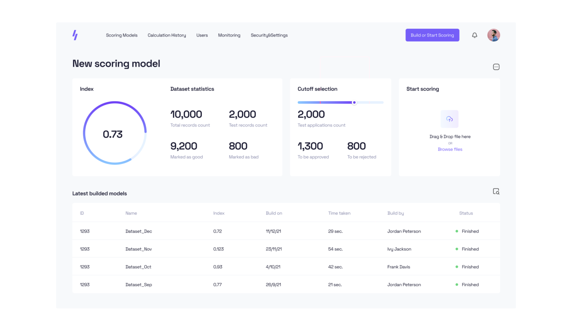This screenshot has height=331, width=572.
Task: Click the Drag & Drop file here area
Action: [450, 137]
